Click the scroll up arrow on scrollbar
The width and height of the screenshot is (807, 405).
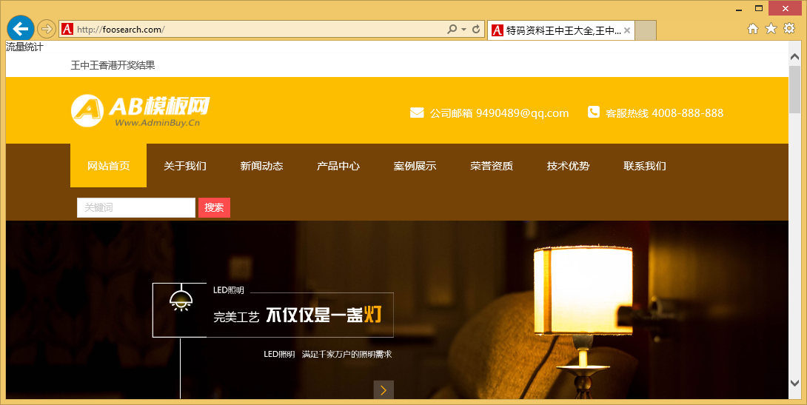795,56
